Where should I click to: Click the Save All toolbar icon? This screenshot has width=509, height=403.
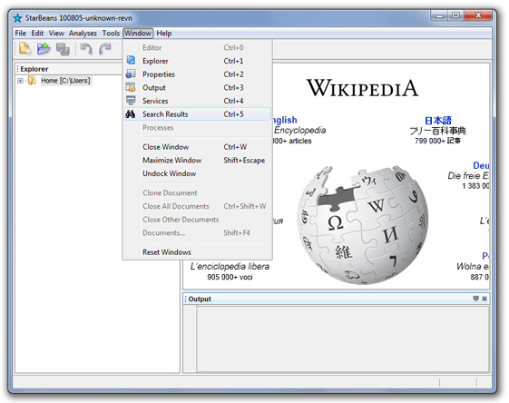click(x=63, y=49)
